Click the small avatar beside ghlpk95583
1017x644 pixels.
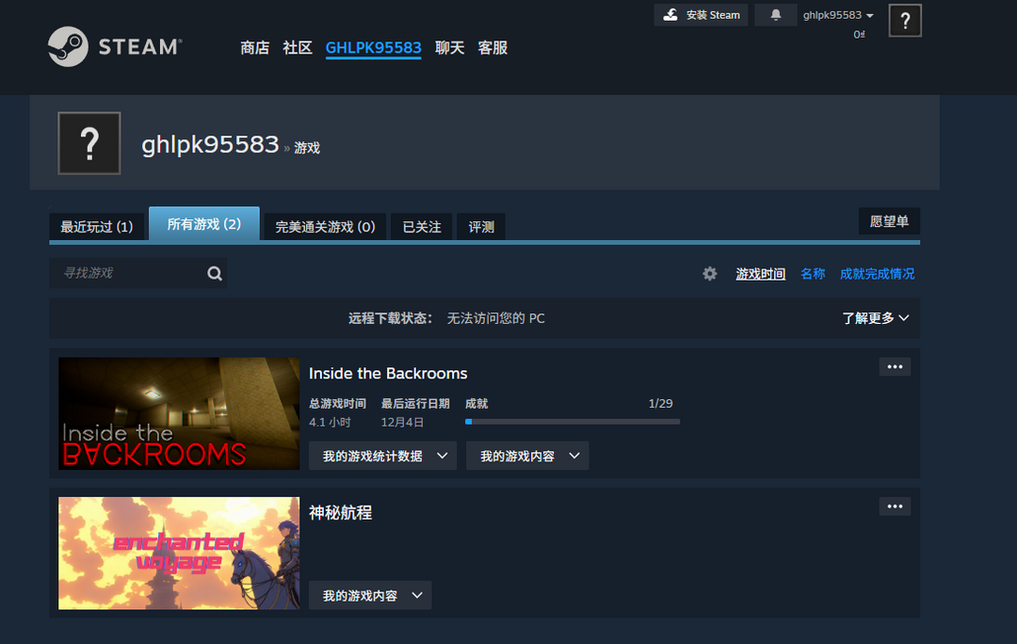(x=905, y=20)
